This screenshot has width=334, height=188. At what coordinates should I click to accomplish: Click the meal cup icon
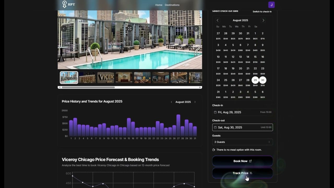pyautogui.click(x=214, y=150)
